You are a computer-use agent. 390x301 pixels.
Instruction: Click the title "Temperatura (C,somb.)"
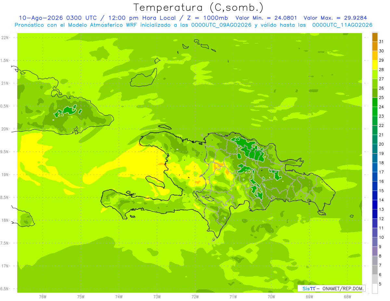[198, 7]
